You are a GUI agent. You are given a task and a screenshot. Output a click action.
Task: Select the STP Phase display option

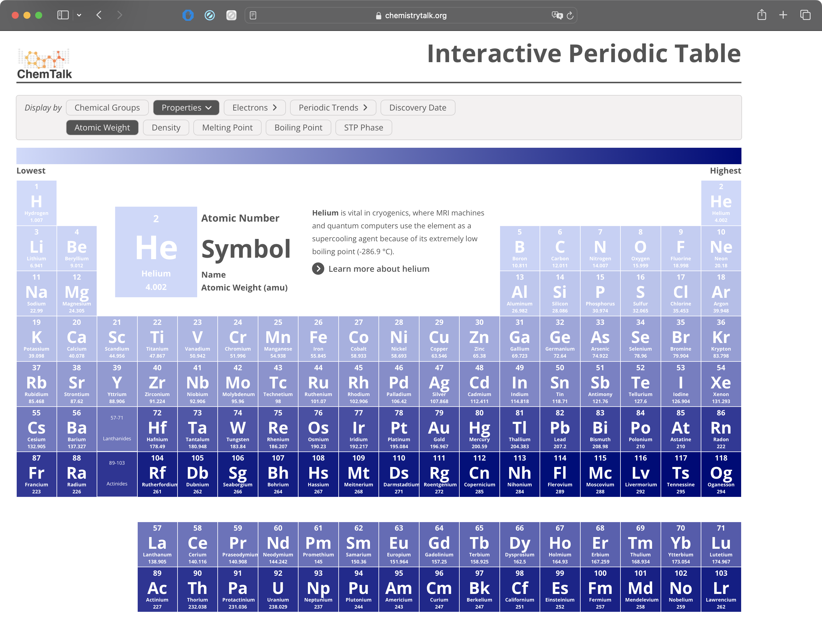pos(362,127)
